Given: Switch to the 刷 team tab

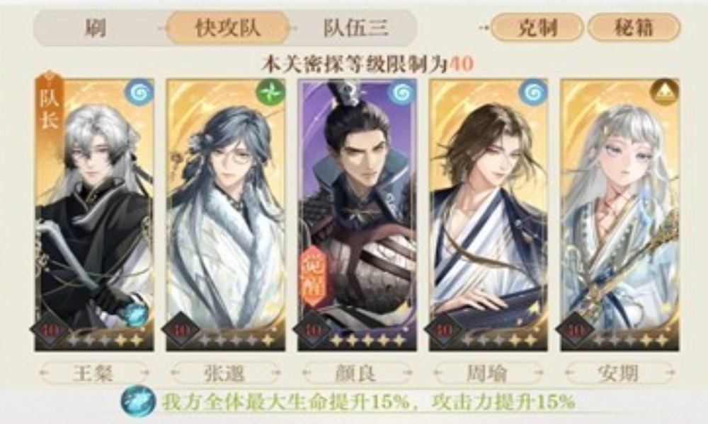Looking at the screenshot, I should tap(96, 28).
